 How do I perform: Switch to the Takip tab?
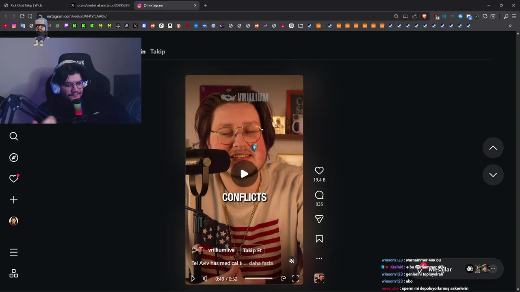[x=158, y=52]
